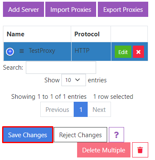155x160 pixels.
Task: Grab the TestProxy reorder handle icon
Action: pos(22,51)
